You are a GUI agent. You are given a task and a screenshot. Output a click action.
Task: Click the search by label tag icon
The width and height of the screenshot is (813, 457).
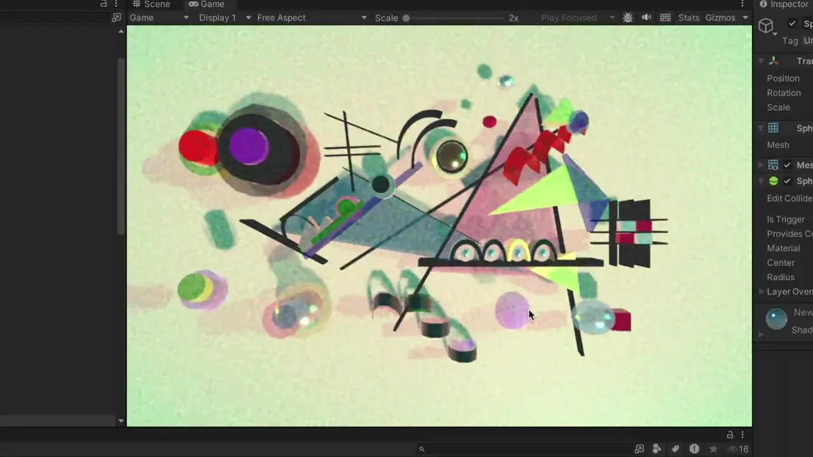pos(675,449)
